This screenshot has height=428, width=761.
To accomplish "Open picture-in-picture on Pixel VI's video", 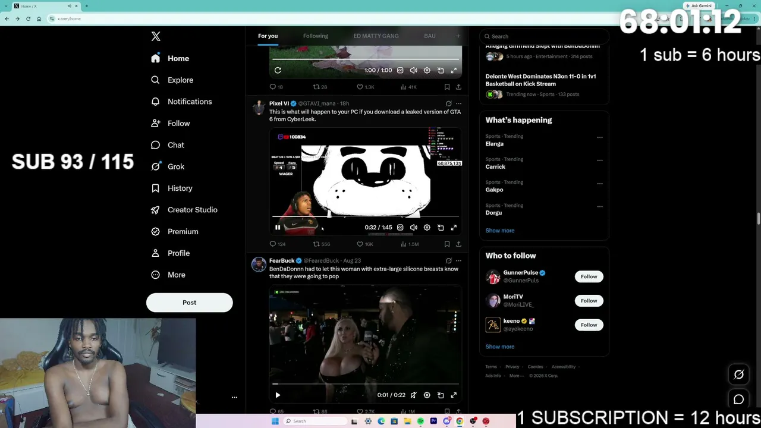I will (441, 227).
